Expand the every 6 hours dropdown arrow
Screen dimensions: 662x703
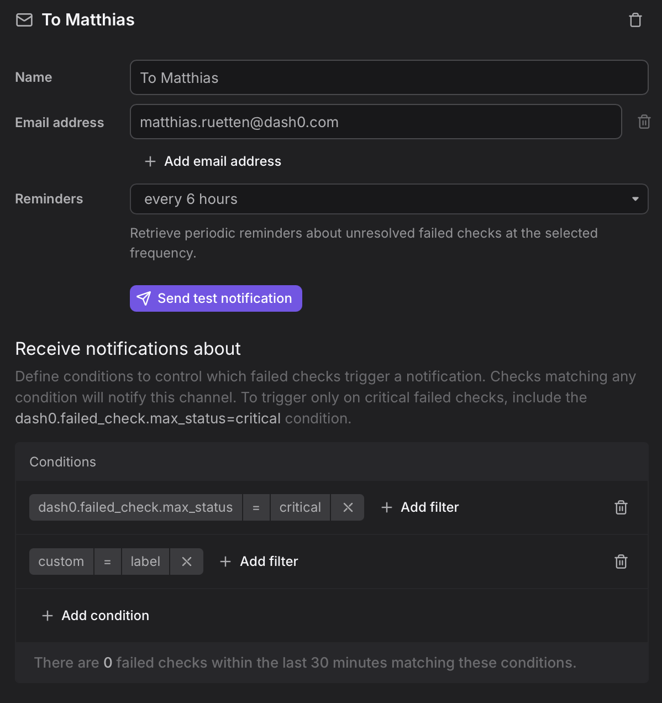pyautogui.click(x=635, y=199)
